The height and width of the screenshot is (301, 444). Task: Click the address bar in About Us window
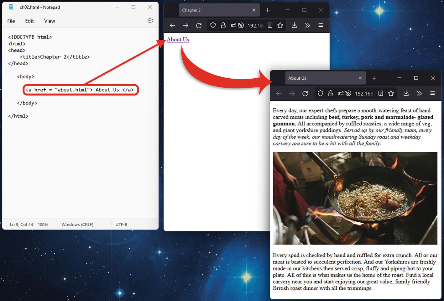coord(364,93)
